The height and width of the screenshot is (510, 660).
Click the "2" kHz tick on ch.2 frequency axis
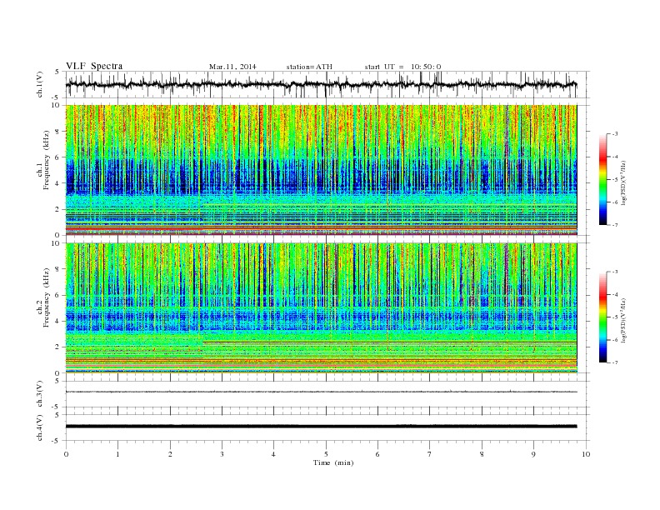pyautogui.click(x=58, y=347)
